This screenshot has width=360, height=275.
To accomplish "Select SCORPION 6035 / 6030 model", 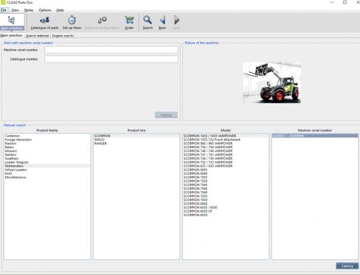I will [x=226, y=208].
